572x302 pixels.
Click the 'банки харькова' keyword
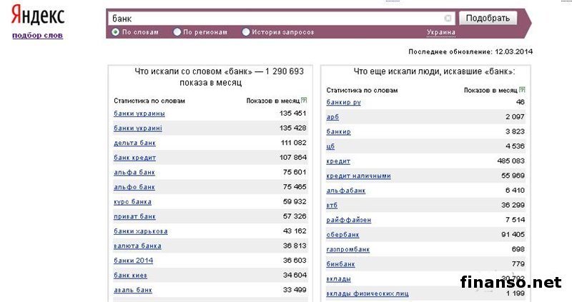141,231
